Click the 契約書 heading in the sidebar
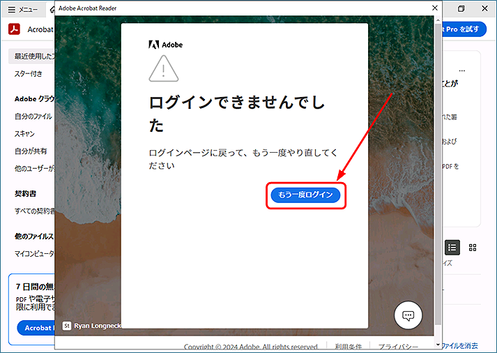497x353 pixels. 25,193
